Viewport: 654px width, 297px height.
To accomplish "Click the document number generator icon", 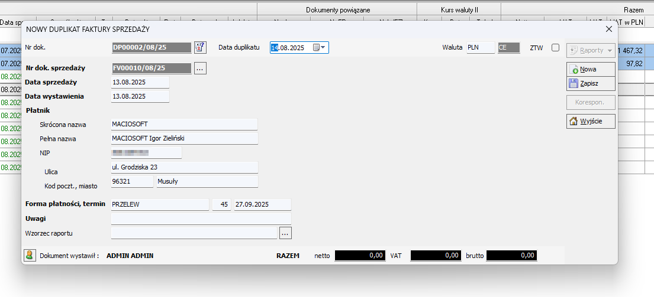I will [199, 48].
